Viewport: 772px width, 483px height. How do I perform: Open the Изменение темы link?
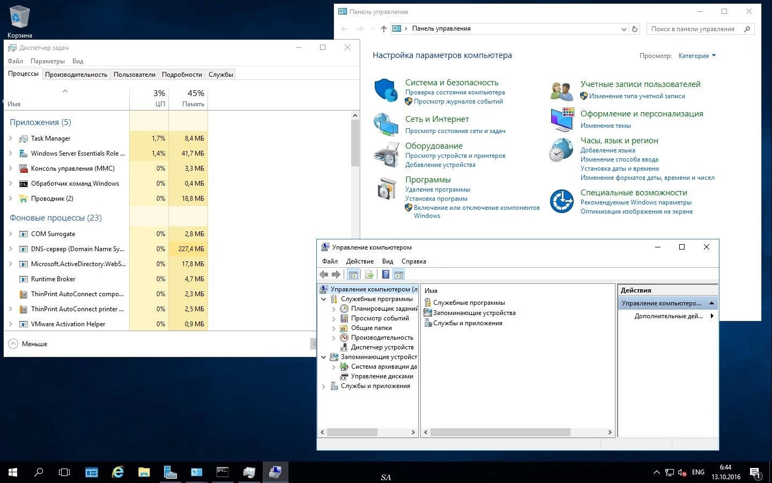tap(606, 126)
